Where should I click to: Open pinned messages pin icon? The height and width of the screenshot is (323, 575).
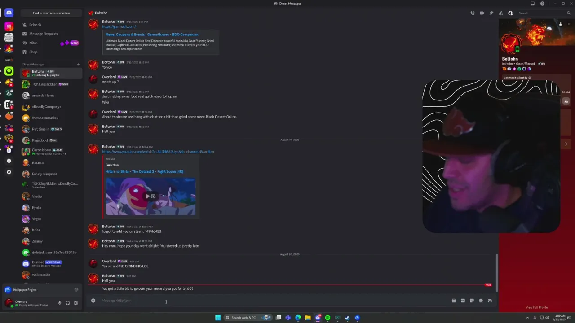491,13
